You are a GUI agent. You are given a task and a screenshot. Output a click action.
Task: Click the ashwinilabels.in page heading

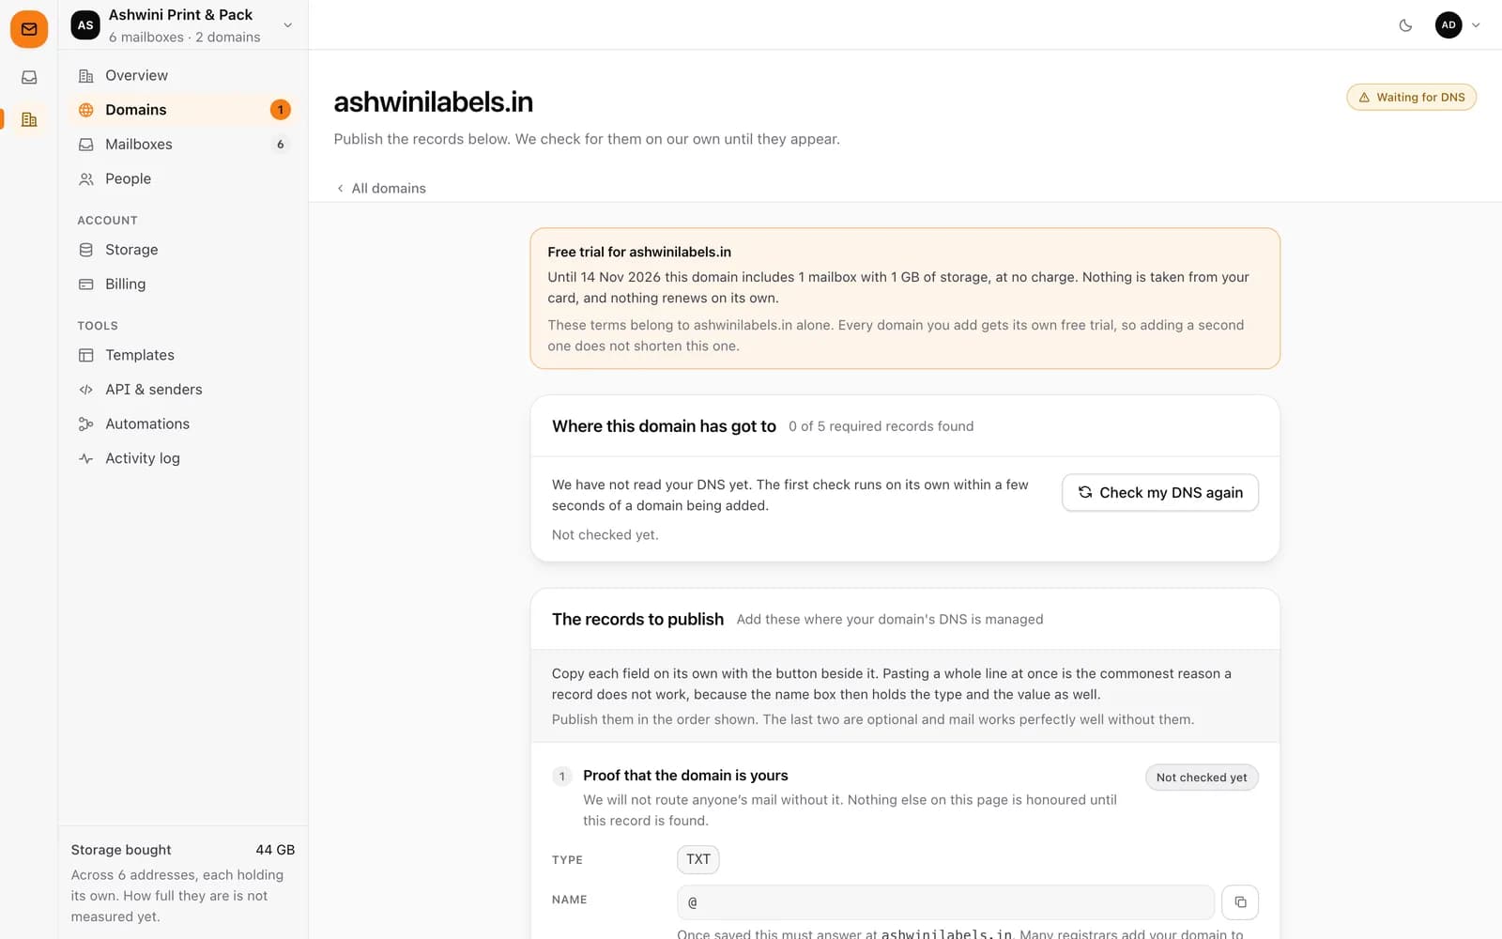434,101
